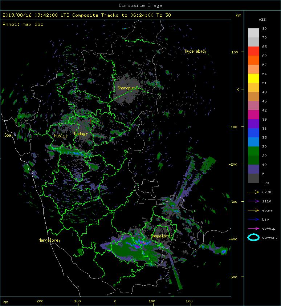Viewport: 281px width, 306px height.
Task: Click the blue 35-36 dBZ color swatch
Action: click(x=253, y=133)
